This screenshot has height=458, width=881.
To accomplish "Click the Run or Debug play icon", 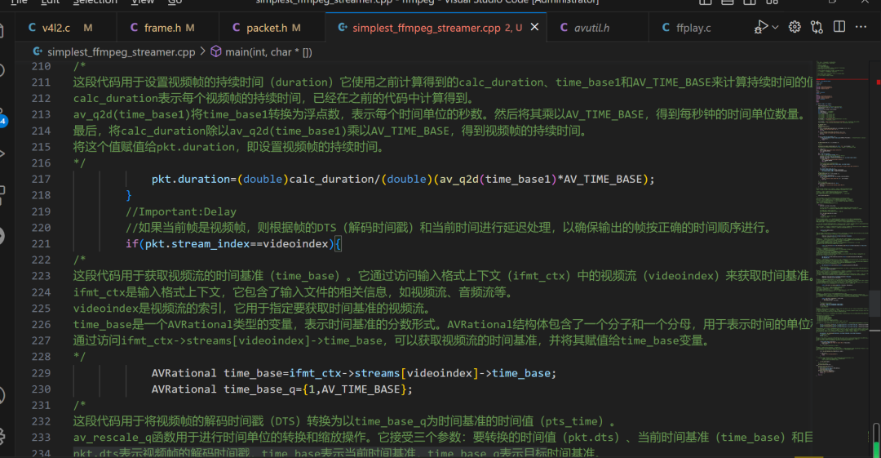I will pos(761,27).
